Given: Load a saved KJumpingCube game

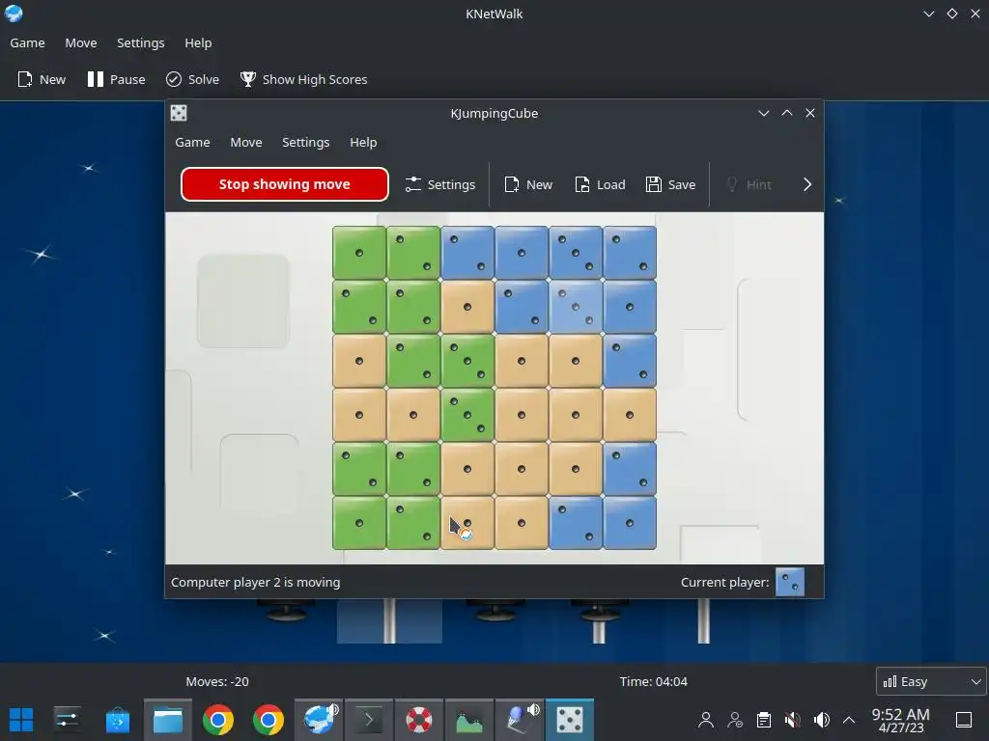Looking at the screenshot, I should pos(600,184).
